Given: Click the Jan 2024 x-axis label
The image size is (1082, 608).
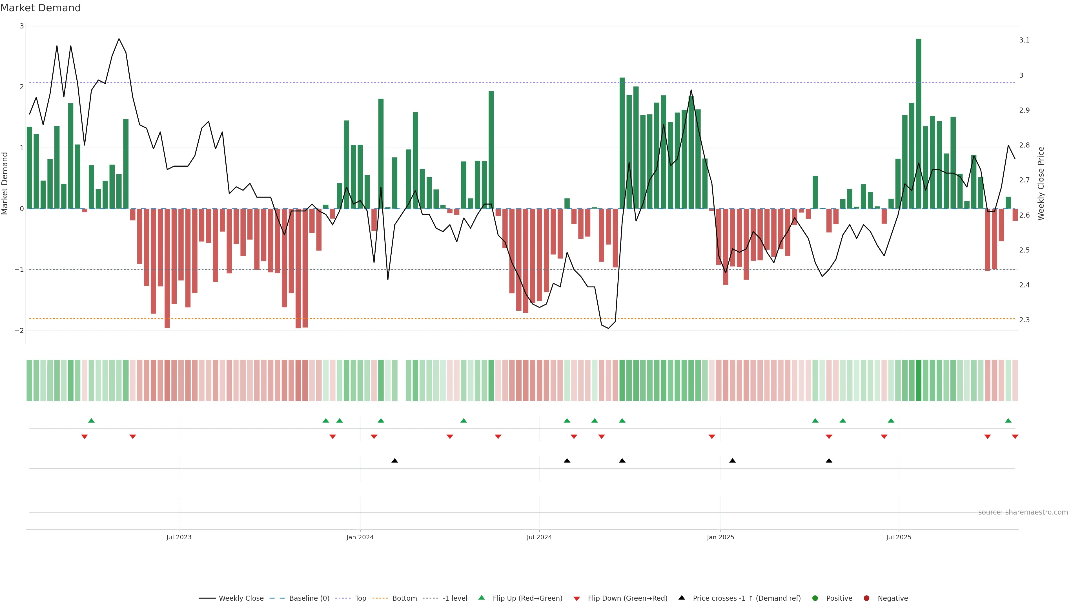Looking at the screenshot, I should click(360, 537).
